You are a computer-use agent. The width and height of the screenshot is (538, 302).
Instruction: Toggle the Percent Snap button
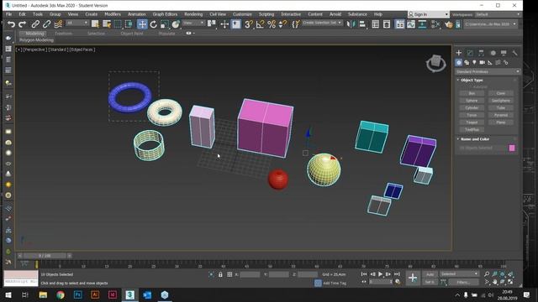coord(272,24)
